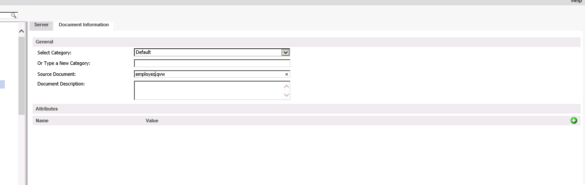
Task: Focus the Or Type a New Category field
Action: coord(212,64)
